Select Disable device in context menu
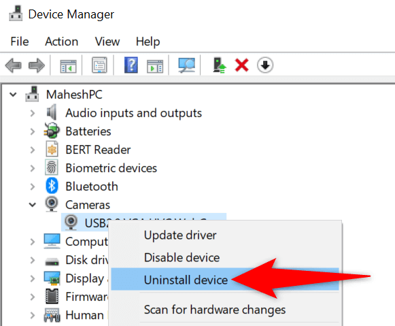The width and height of the screenshot is (395, 326). click(182, 258)
